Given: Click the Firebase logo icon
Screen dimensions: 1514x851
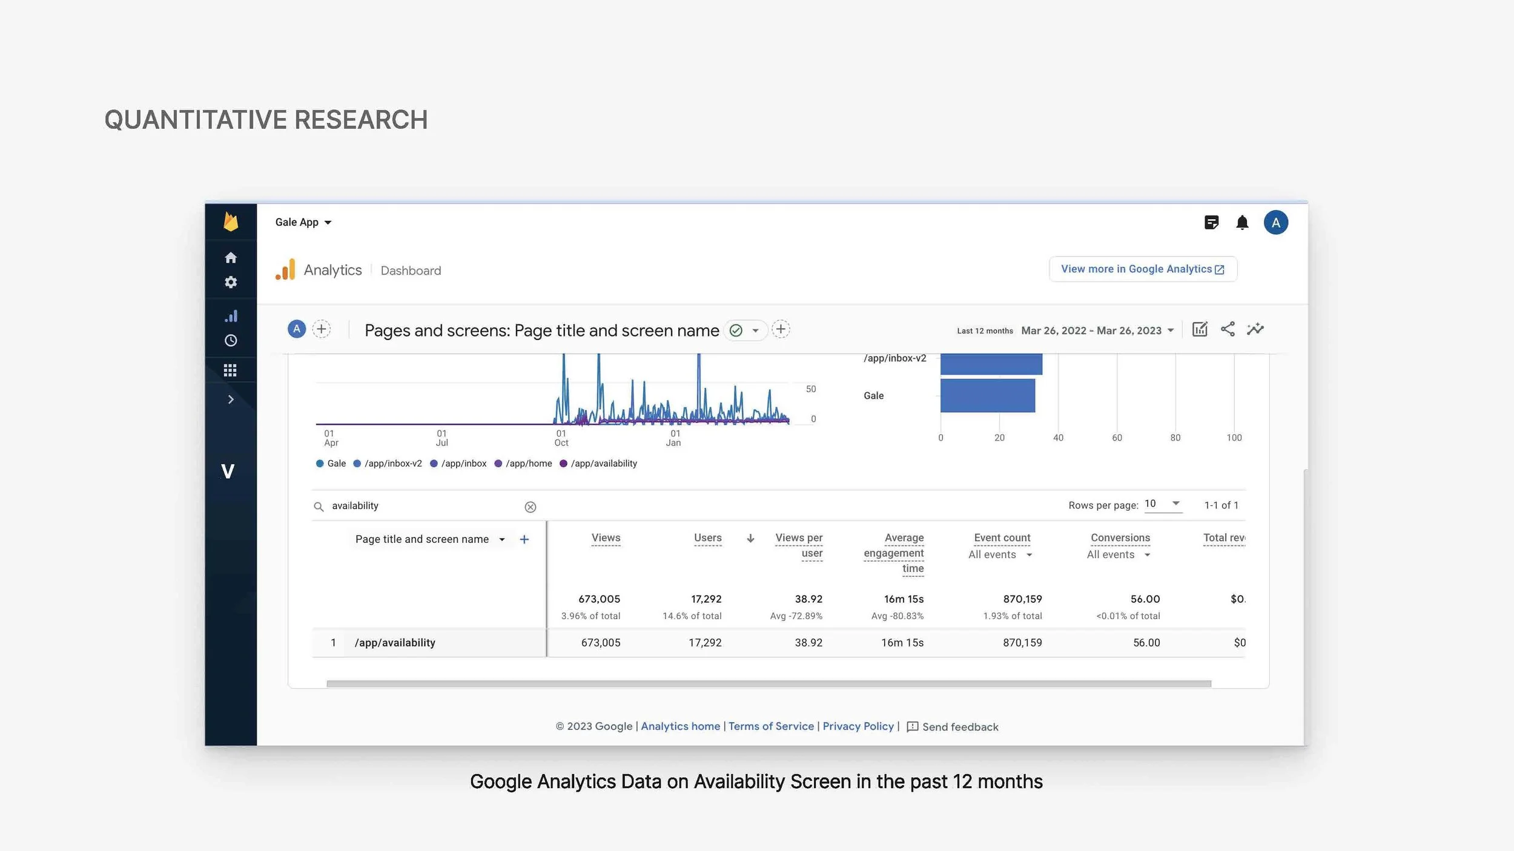Looking at the screenshot, I should coord(231,222).
